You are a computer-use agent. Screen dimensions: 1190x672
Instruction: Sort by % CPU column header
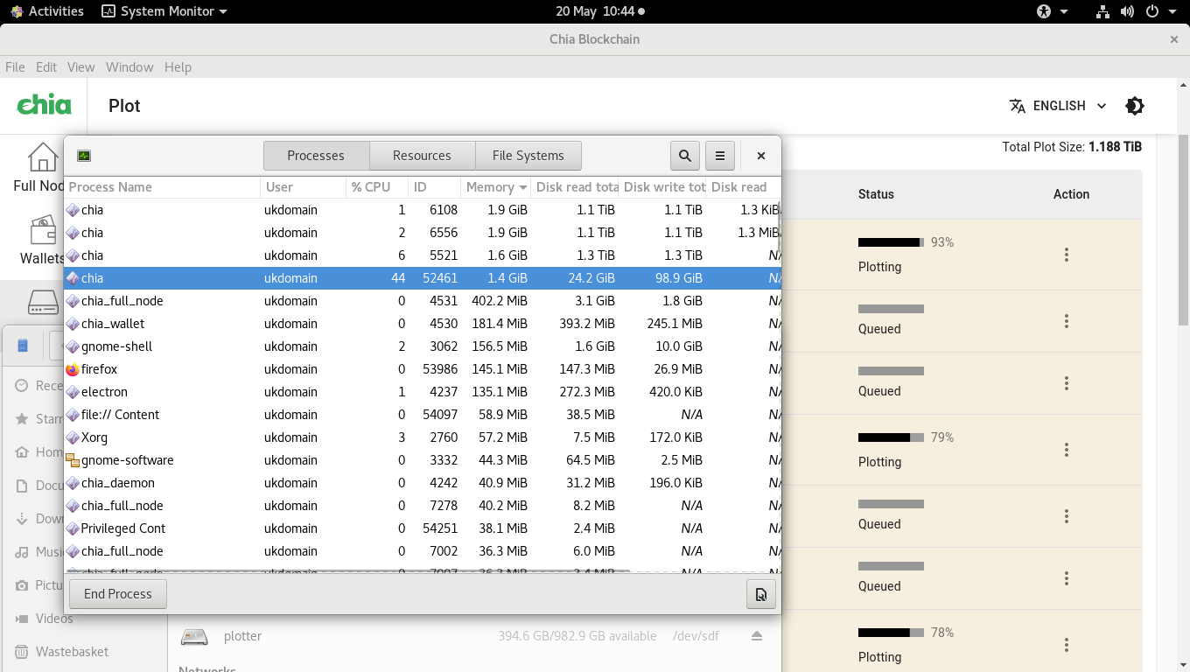point(377,187)
